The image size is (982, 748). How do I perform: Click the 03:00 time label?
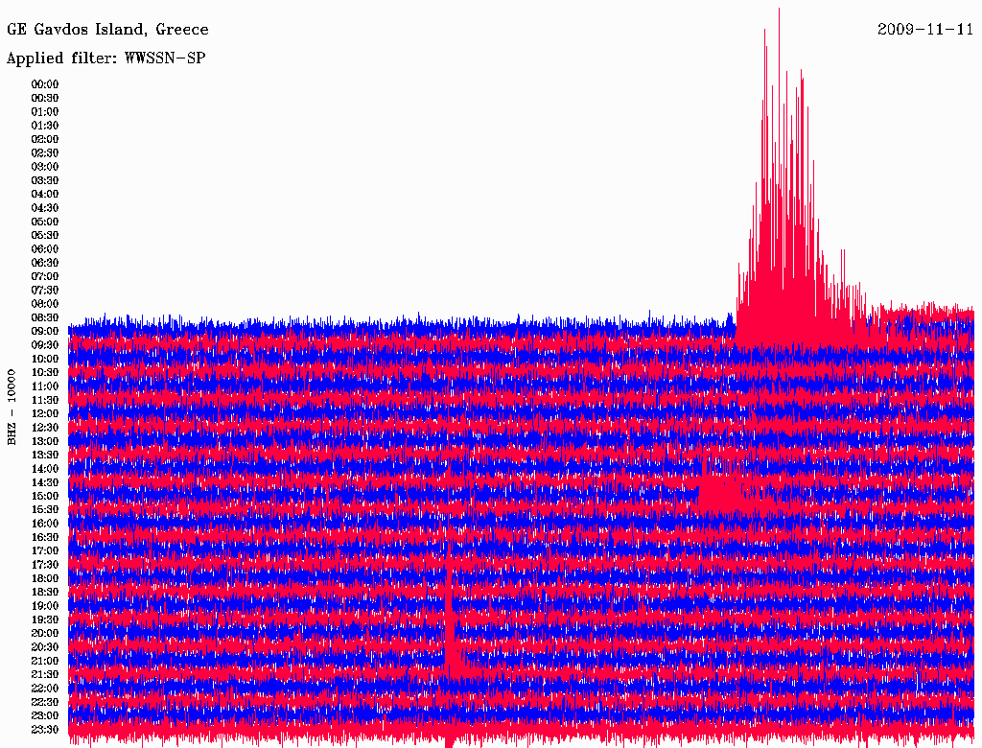pyautogui.click(x=45, y=167)
